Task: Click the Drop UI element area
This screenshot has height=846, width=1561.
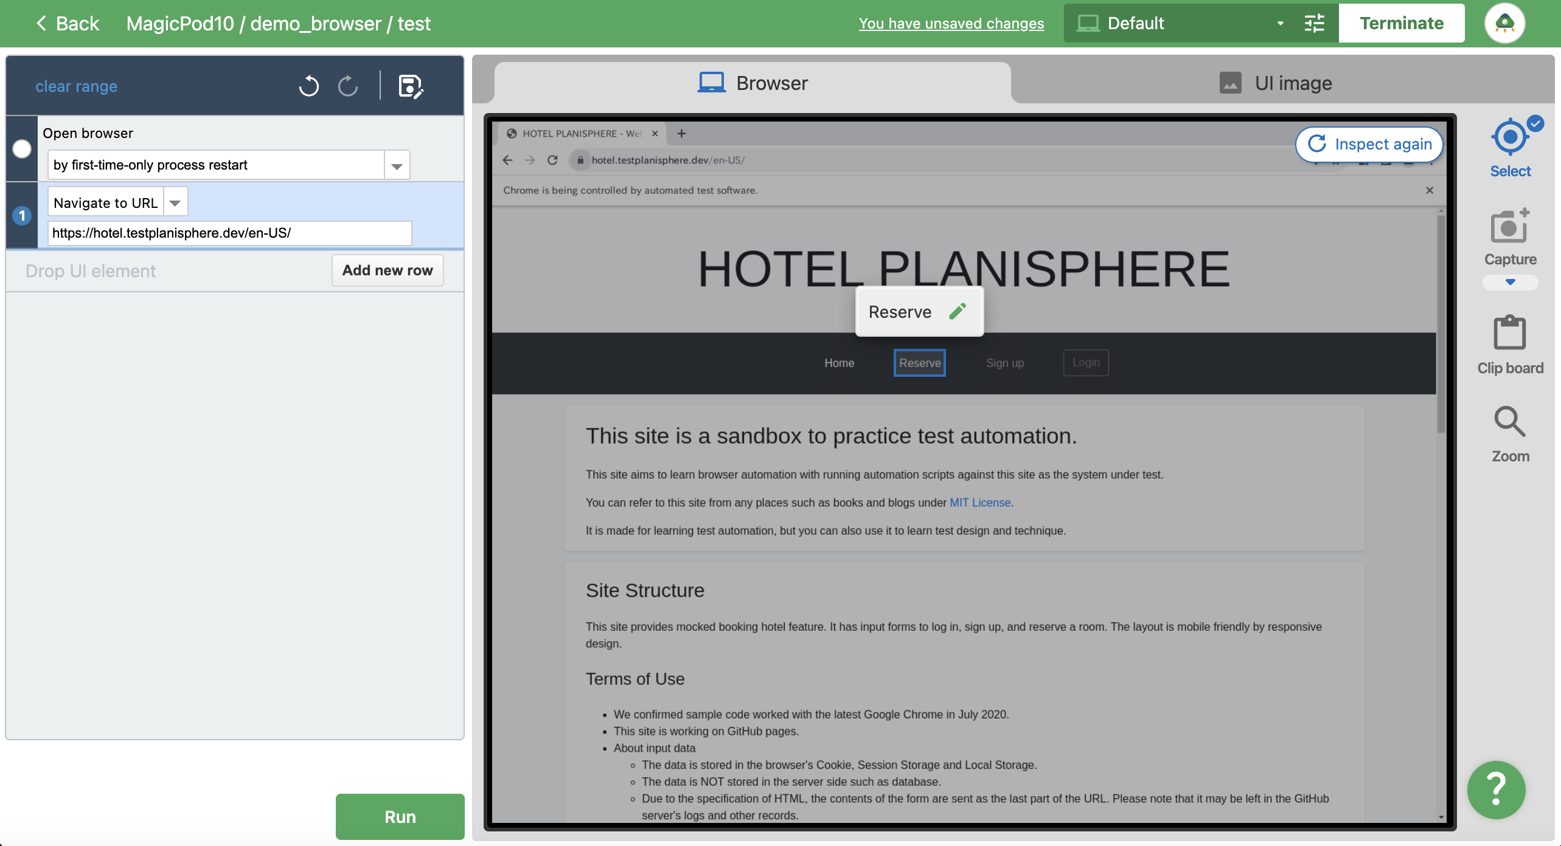Action: click(x=91, y=271)
